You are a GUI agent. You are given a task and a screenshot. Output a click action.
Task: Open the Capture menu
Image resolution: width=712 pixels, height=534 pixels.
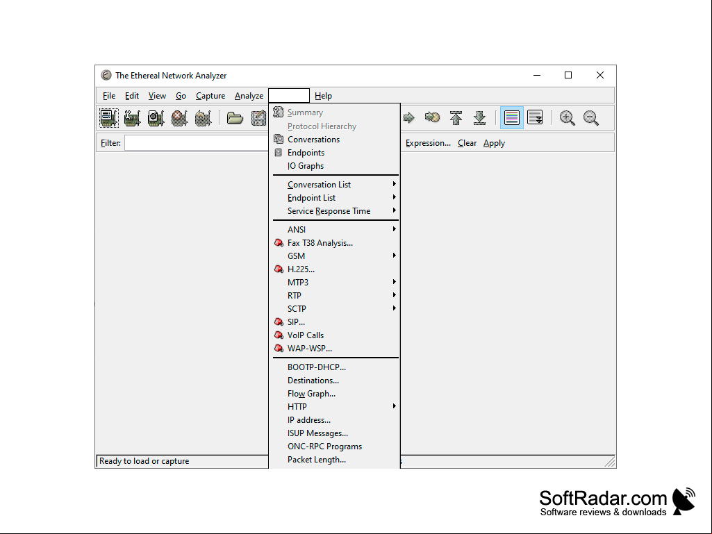tap(210, 96)
